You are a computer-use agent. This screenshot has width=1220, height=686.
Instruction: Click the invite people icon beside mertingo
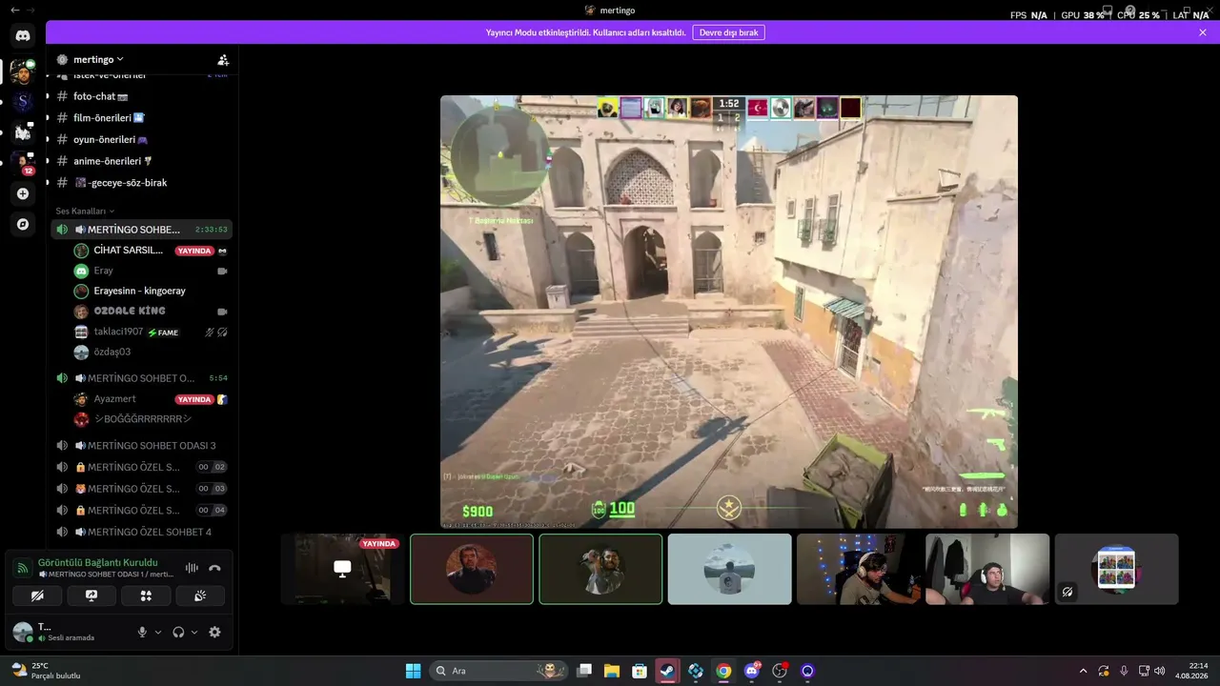[223, 60]
